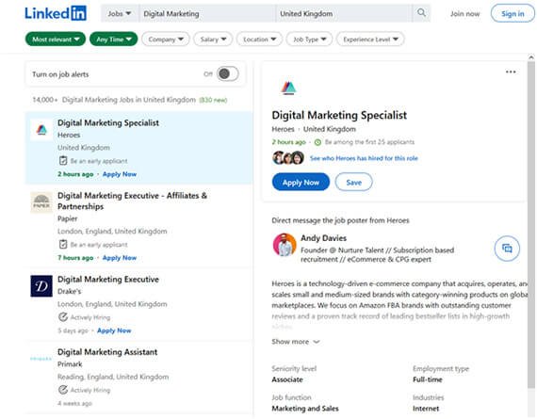Open Digital Marketing Assistant listing title
Viewport: 537px width, 419px height.
tap(107, 352)
